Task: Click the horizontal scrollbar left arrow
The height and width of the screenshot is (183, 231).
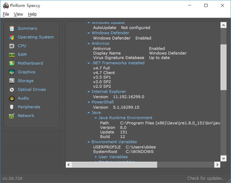Action: pyautogui.click(x=69, y=165)
